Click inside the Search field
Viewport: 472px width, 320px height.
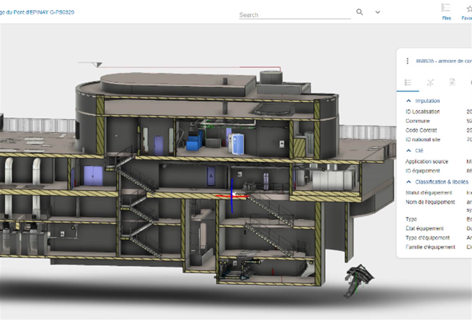tap(295, 15)
